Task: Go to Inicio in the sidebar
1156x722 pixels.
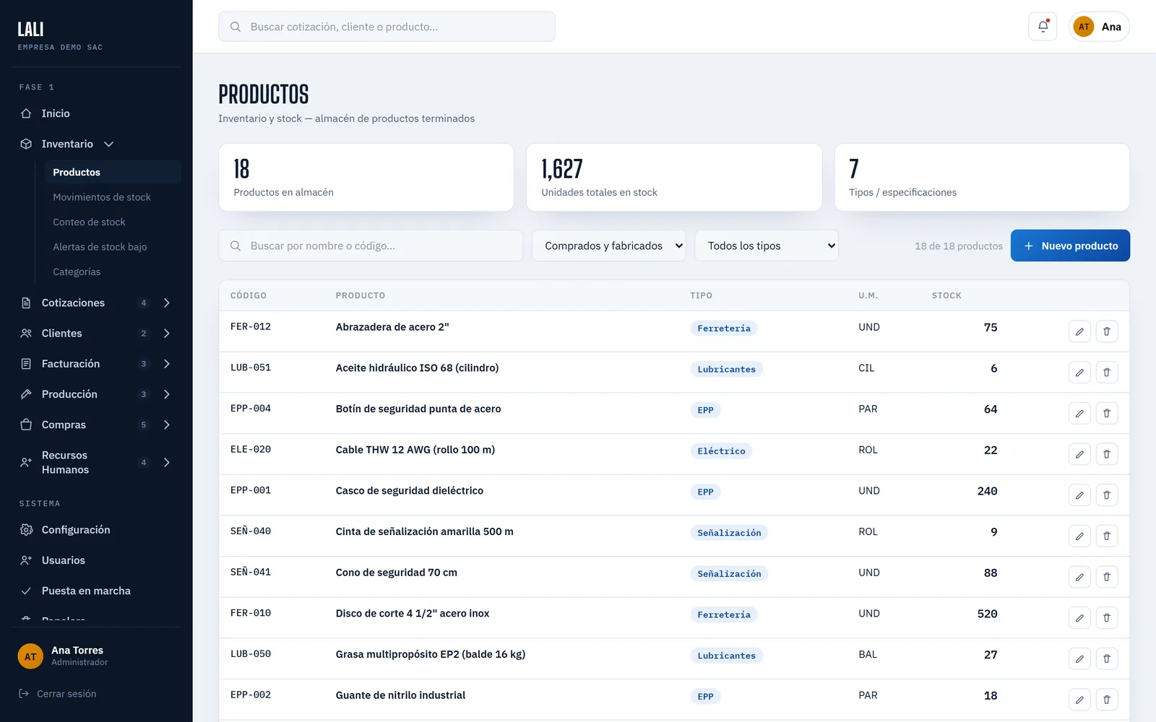Action: pyautogui.click(x=96, y=113)
